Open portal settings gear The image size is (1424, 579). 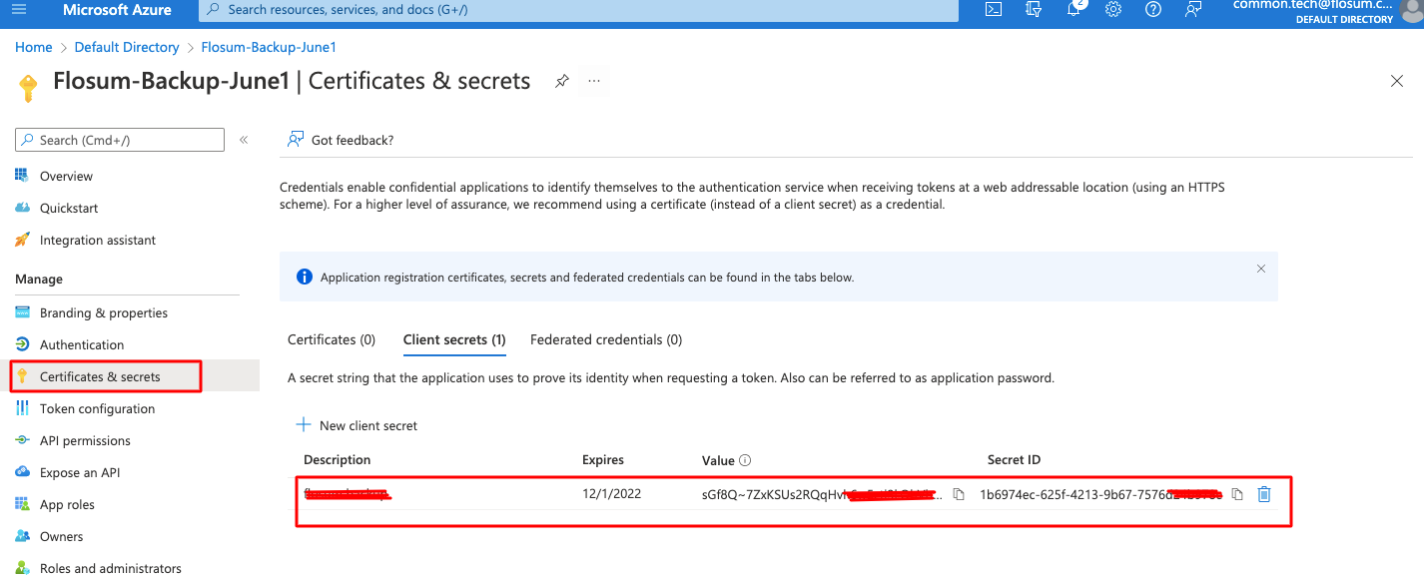click(x=1113, y=10)
